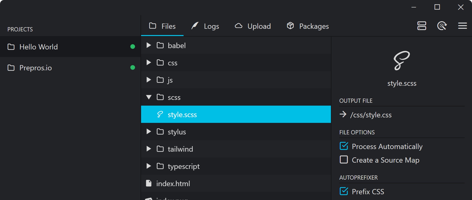Click the stylus folder label

tap(177, 132)
